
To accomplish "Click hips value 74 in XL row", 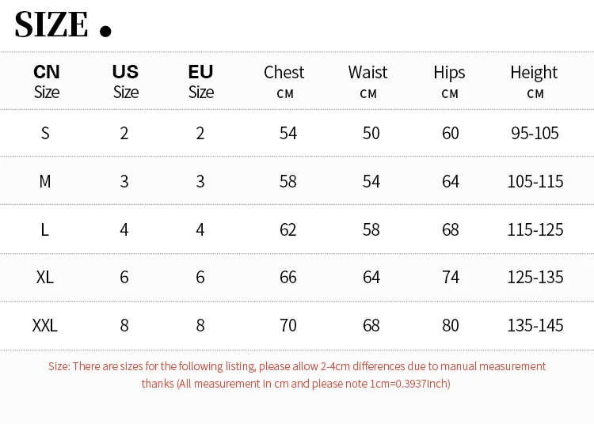I will coord(451,277).
